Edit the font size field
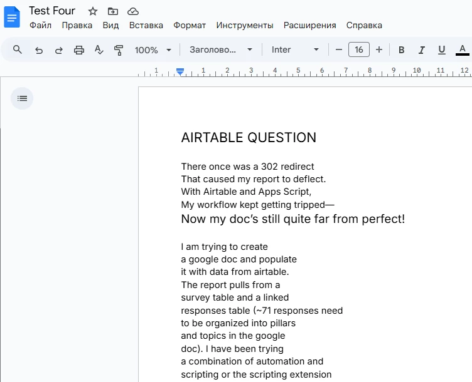This screenshot has width=472, height=382. coord(359,50)
